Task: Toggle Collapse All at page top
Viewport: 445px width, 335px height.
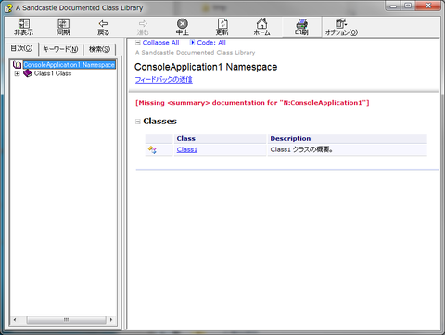Action: [x=158, y=43]
